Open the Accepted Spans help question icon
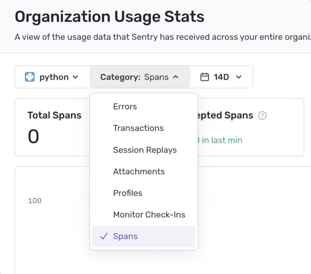The image size is (311, 274). [x=262, y=115]
